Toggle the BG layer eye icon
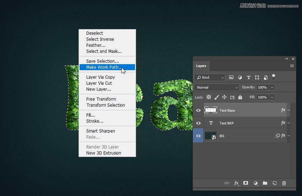The height and width of the screenshot is (196, 302). coord(198,136)
